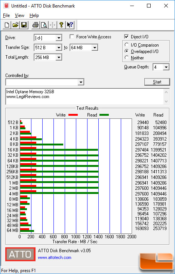
Task: Open the View menu
Action: tap(19, 15)
